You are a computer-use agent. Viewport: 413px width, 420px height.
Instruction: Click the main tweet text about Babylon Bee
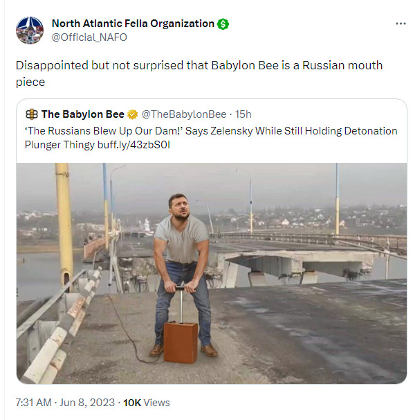199,73
